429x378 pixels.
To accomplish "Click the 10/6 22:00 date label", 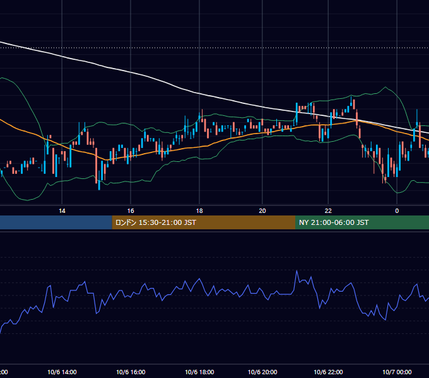I will click(x=328, y=372).
